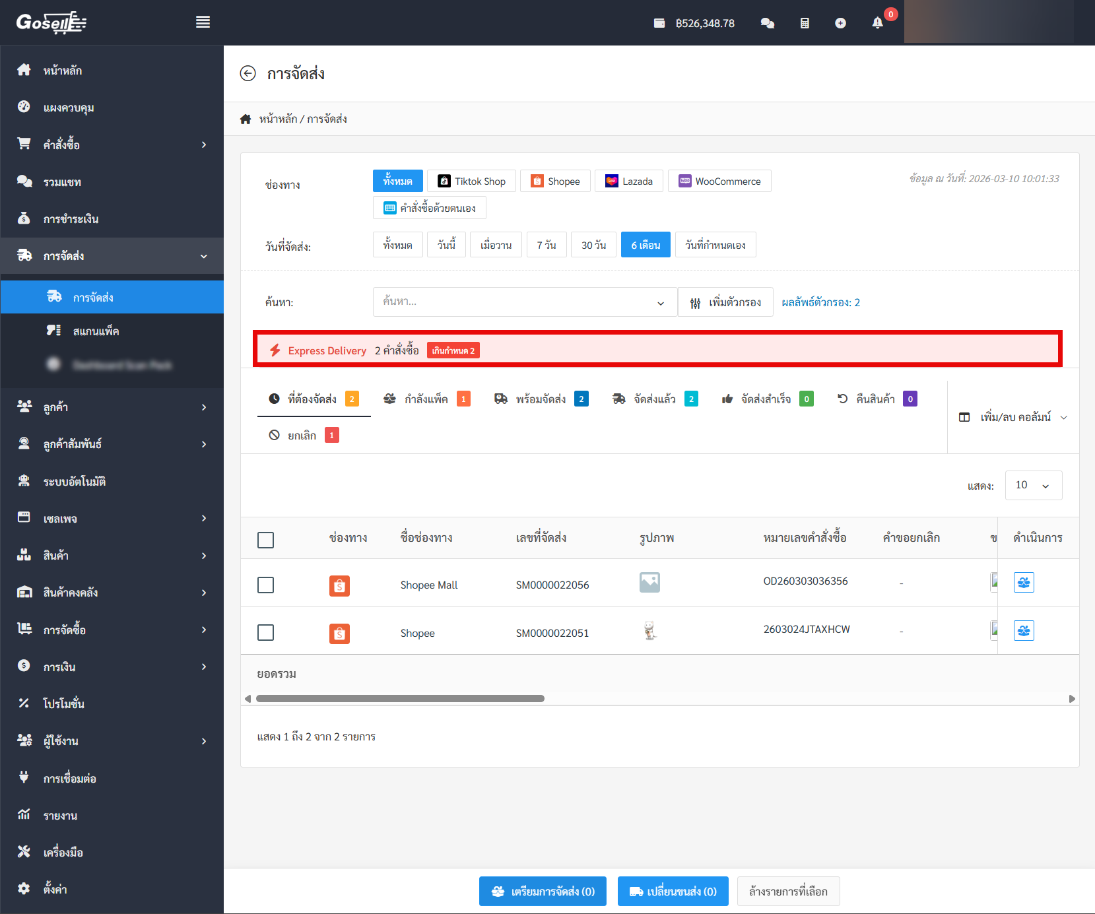Click the hamburger menu icon in header
This screenshot has height=914, width=1095.
click(203, 22)
